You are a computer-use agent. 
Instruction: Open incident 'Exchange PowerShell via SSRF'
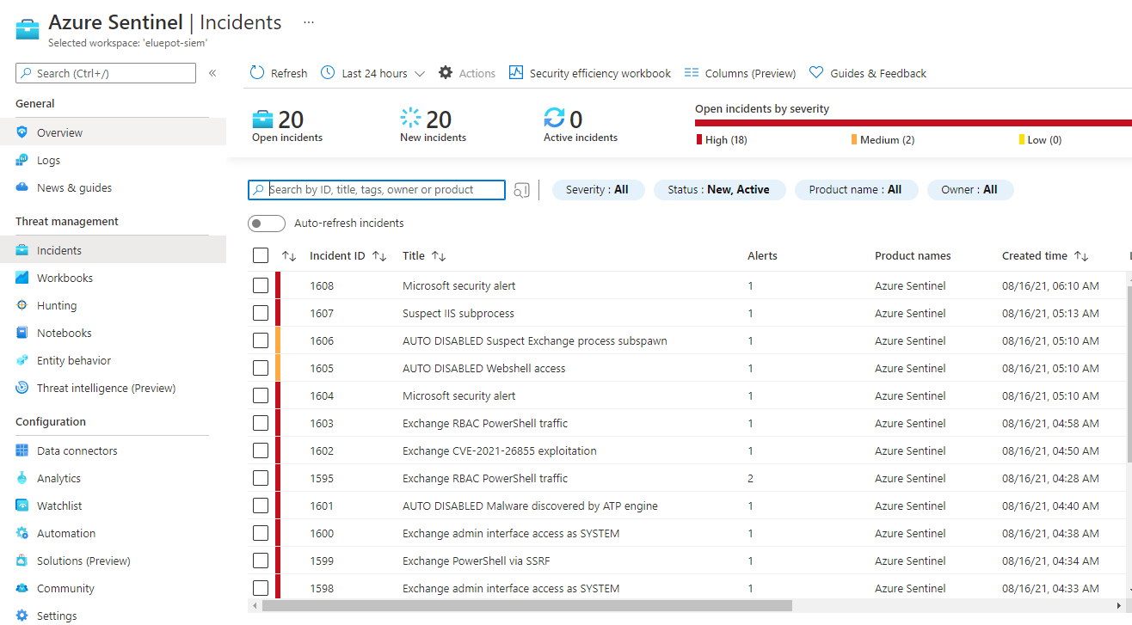point(476,561)
